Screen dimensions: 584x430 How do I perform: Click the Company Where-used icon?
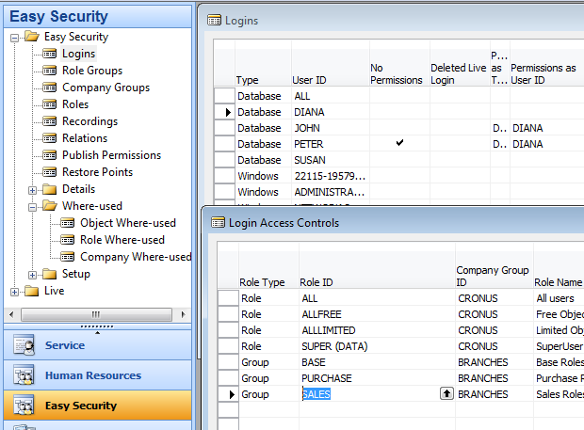click(68, 257)
